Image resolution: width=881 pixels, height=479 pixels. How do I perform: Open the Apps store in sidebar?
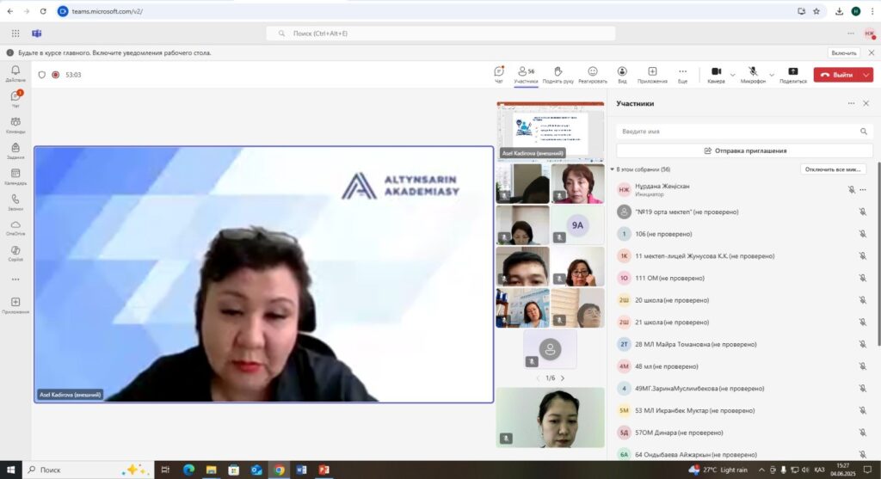15,305
